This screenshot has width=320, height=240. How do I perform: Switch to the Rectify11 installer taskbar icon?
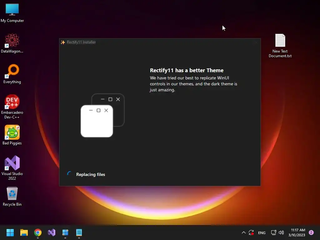(65, 232)
